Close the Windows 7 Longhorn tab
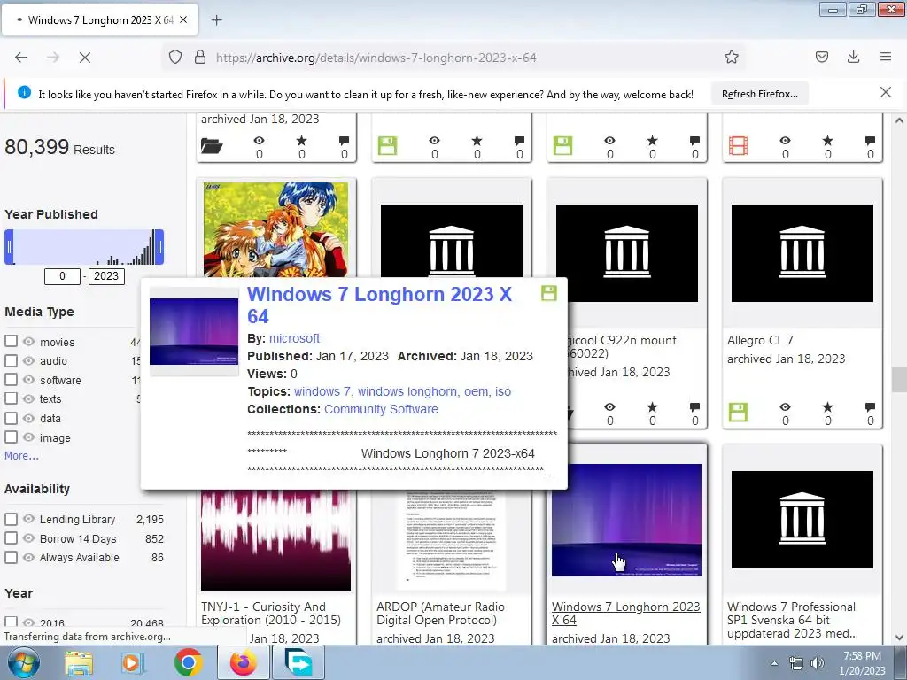Viewport: 907px width, 680px height. point(183,19)
